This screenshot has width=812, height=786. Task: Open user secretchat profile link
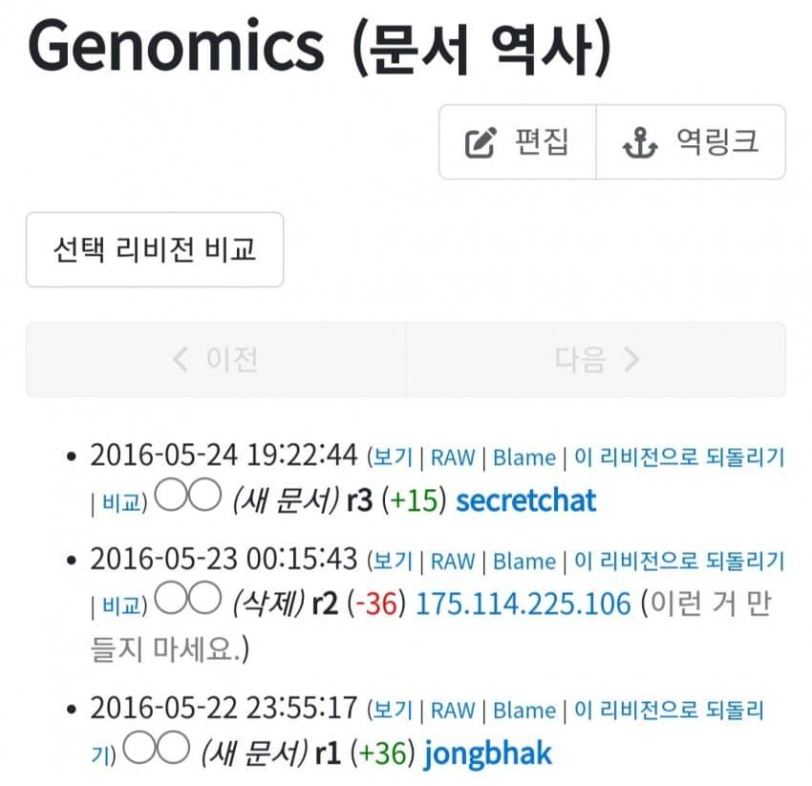[x=525, y=500]
